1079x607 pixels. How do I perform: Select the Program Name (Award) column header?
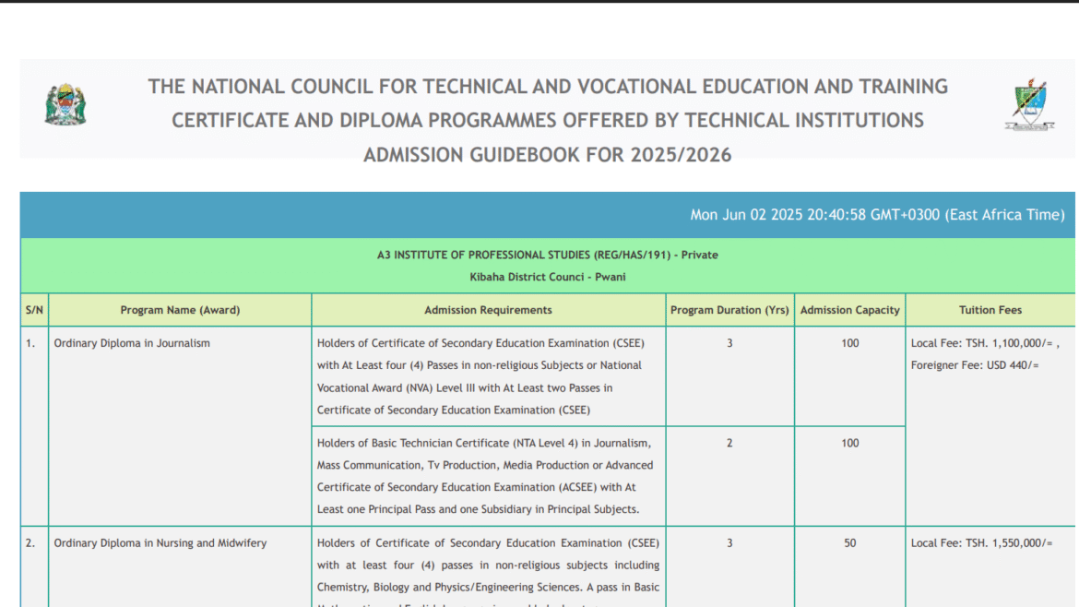pyautogui.click(x=180, y=310)
